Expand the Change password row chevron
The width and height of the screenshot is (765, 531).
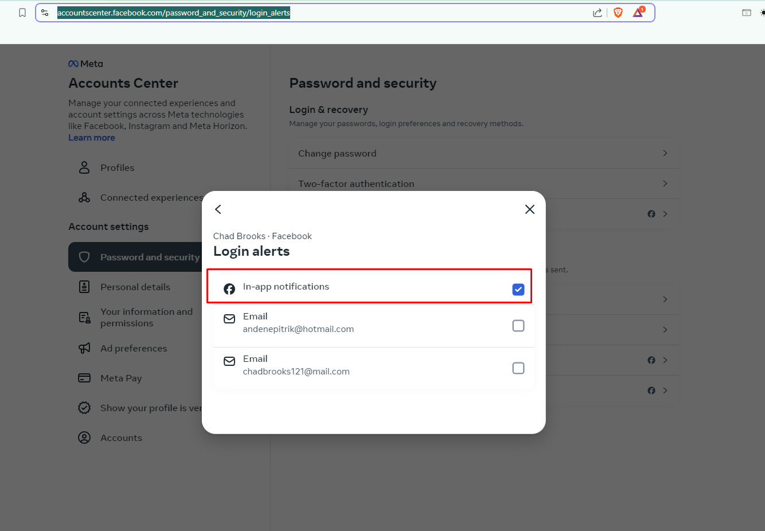point(665,153)
